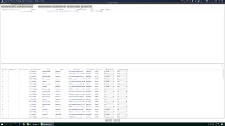
Task: Open File Explorer from the taskbar
Action: (24, 124)
